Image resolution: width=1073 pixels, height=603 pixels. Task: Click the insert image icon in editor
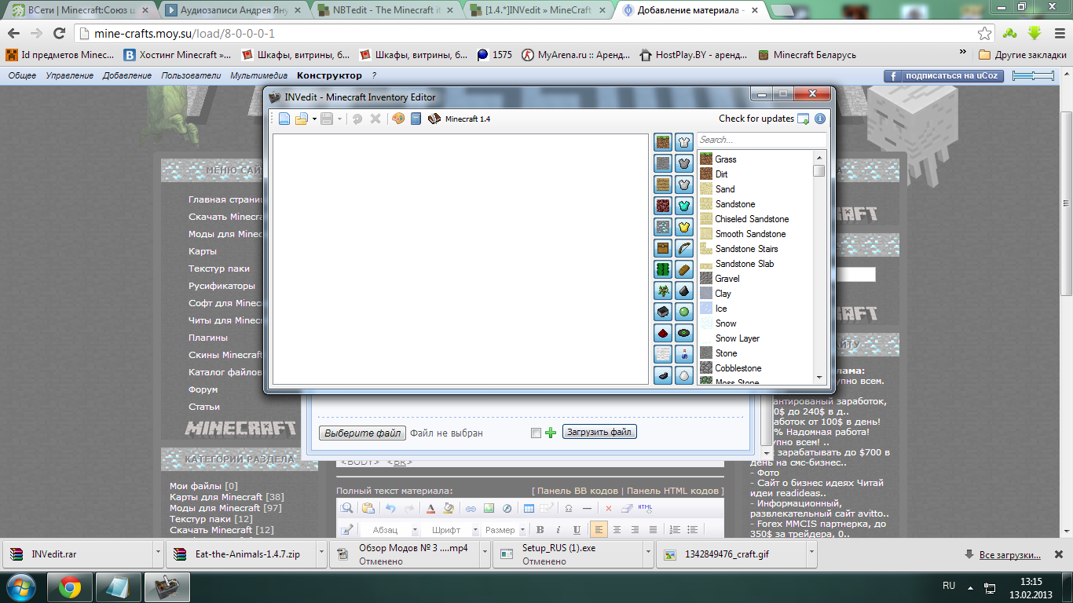[x=489, y=508]
